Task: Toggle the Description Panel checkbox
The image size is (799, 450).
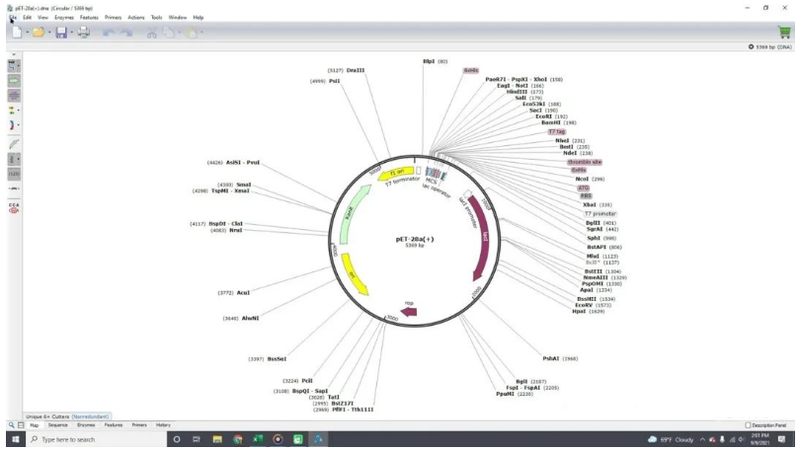Action: pyautogui.click(x=749, y=424)
